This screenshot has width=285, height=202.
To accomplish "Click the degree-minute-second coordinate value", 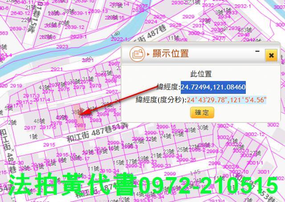I will (x=226, y=100).
